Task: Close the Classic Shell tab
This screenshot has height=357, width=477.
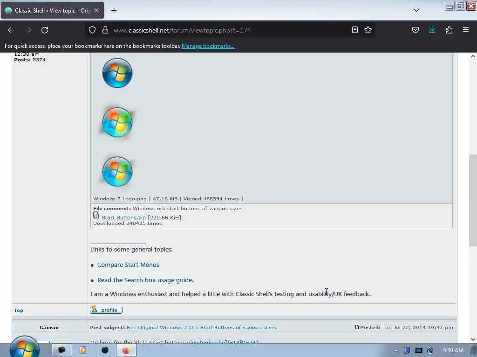Action: [x=96, y=10]
